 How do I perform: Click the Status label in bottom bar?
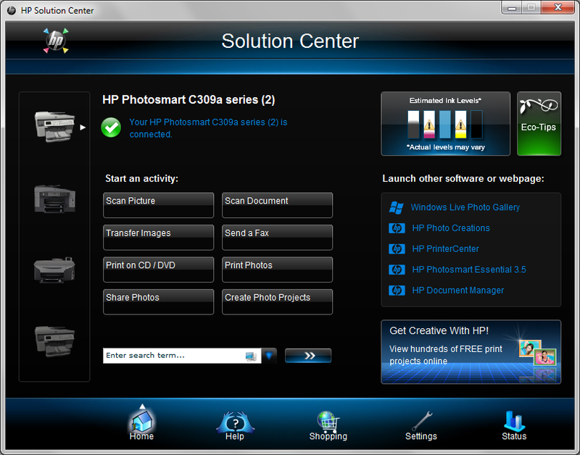click(514, 436)
